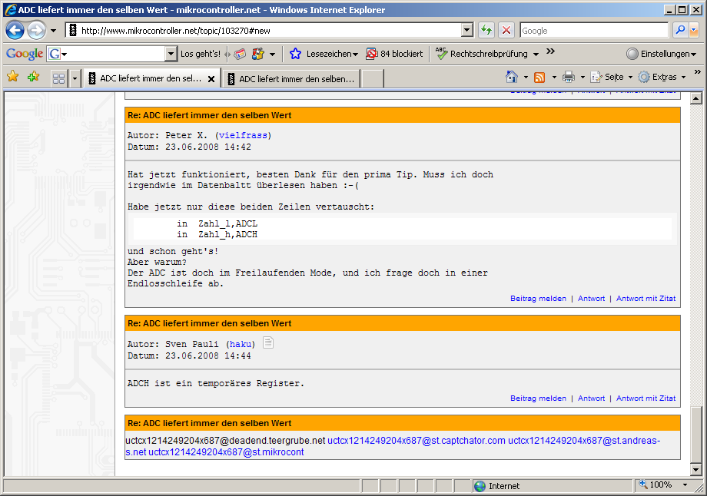This screenshot has width=707, height=496.
Task: Switch to second ADC liefert immer den selben tab
Action: tap(291, 79)
